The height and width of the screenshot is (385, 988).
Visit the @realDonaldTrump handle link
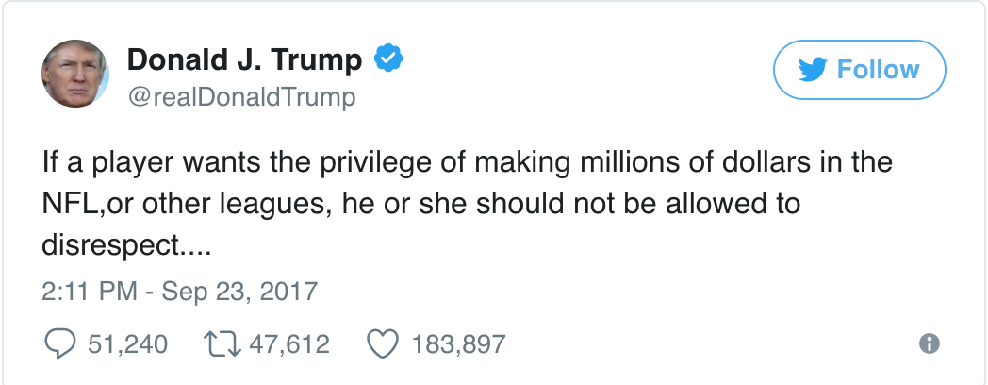241,98
